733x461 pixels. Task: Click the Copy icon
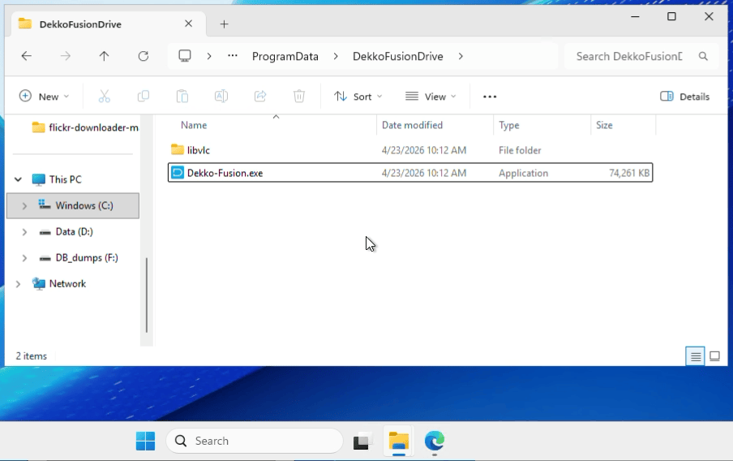pyautogui.click(x=144, y=97)
